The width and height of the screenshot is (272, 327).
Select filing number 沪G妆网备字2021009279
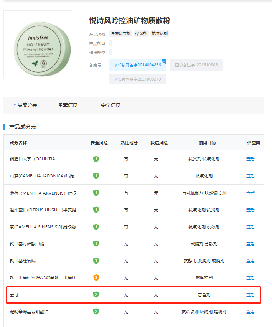tap(138, 79)
